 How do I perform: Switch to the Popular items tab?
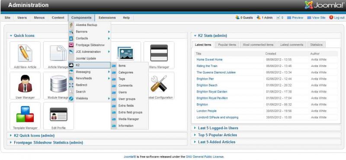pos(227,45)
